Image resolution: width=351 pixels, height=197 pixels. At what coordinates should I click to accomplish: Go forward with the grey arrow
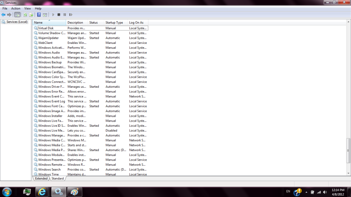[x=9, y=15]
